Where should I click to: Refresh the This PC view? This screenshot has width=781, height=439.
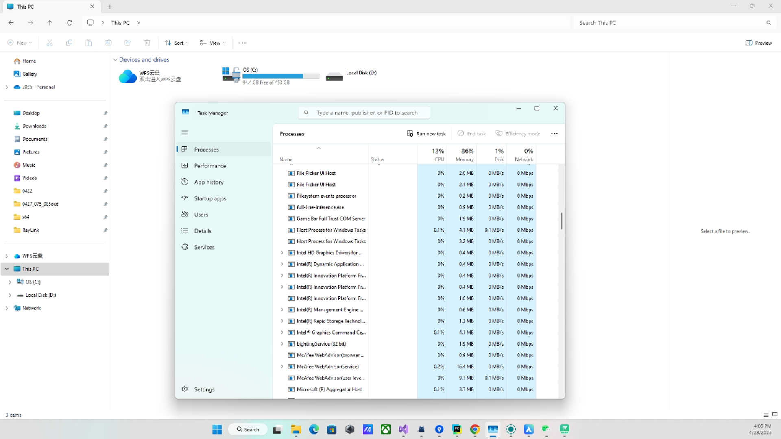[x=70, y=23]
